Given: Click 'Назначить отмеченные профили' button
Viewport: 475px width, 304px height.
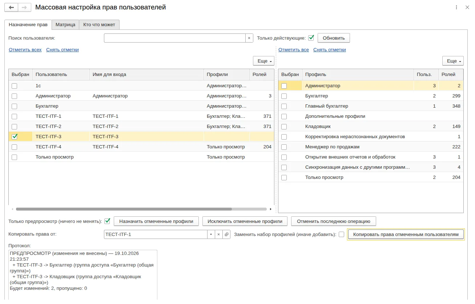Looking at the screenshot, I should coord(156,221).
